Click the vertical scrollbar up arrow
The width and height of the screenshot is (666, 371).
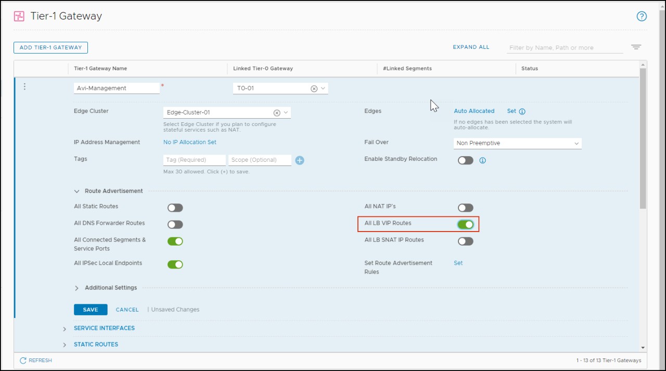point(643,65)
